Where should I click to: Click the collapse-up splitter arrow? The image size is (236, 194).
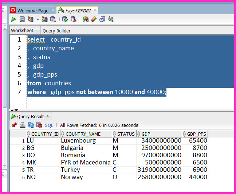tap(12, 110)
